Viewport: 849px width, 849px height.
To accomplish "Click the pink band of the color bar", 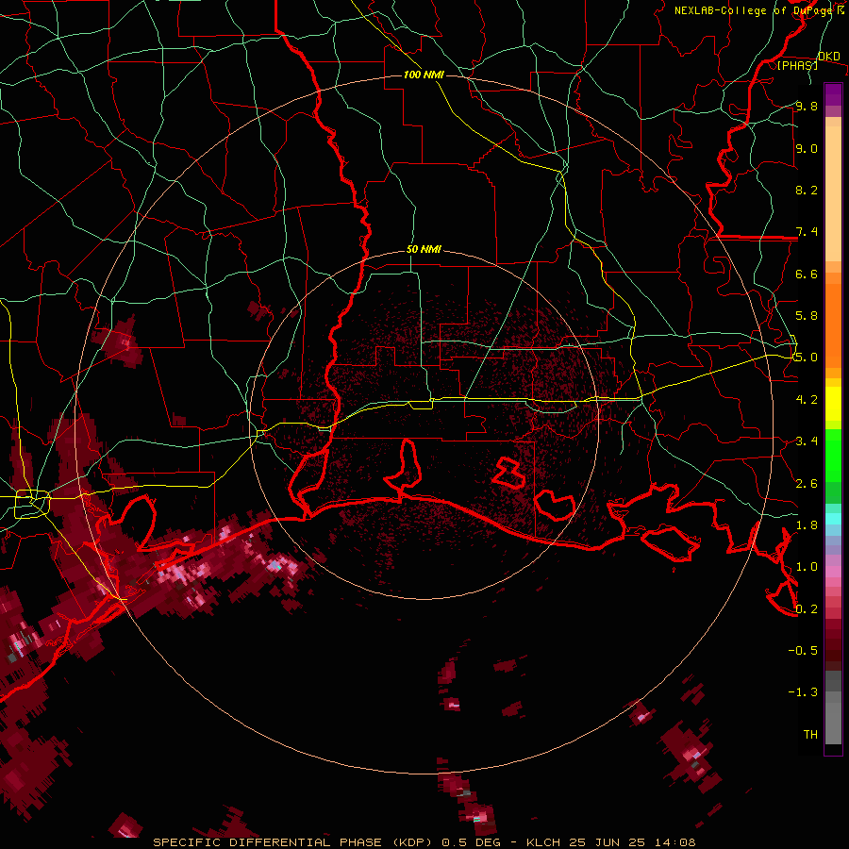I will click(x=833, y=572).
